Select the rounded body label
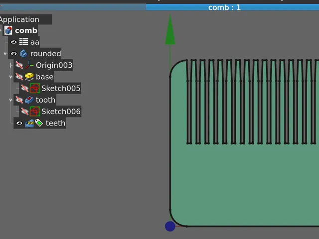 pyautogui.click(x=45, y=54)
